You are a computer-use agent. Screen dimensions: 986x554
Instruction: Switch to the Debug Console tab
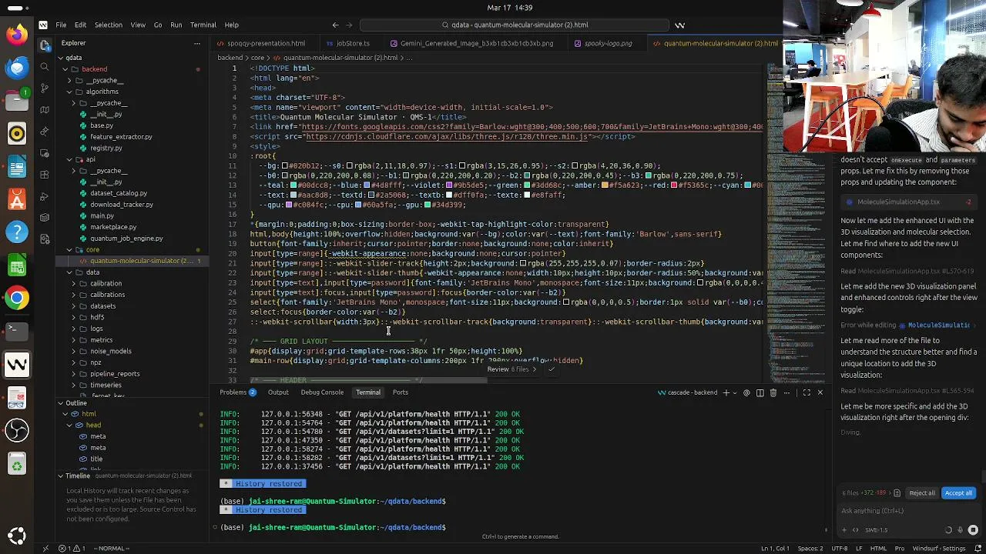[322, 392]
